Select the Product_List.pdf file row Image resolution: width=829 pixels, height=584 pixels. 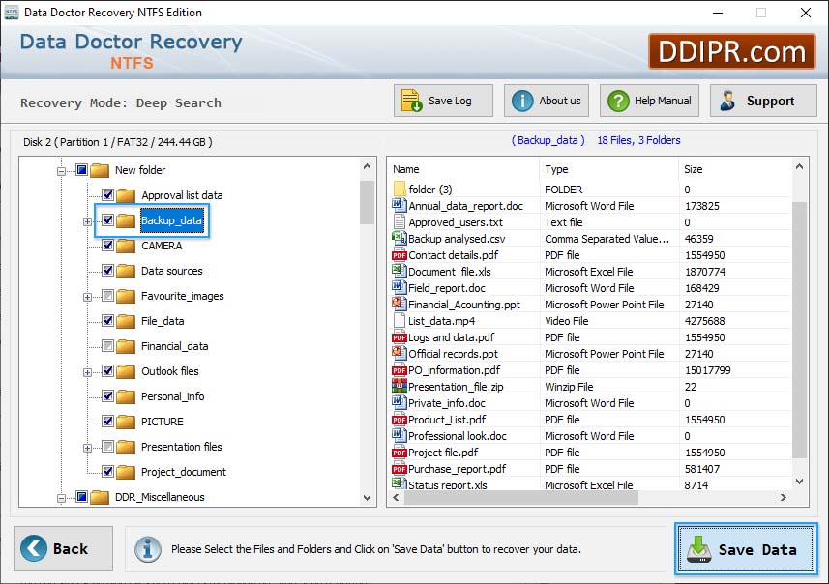click(x=591, y=420)
